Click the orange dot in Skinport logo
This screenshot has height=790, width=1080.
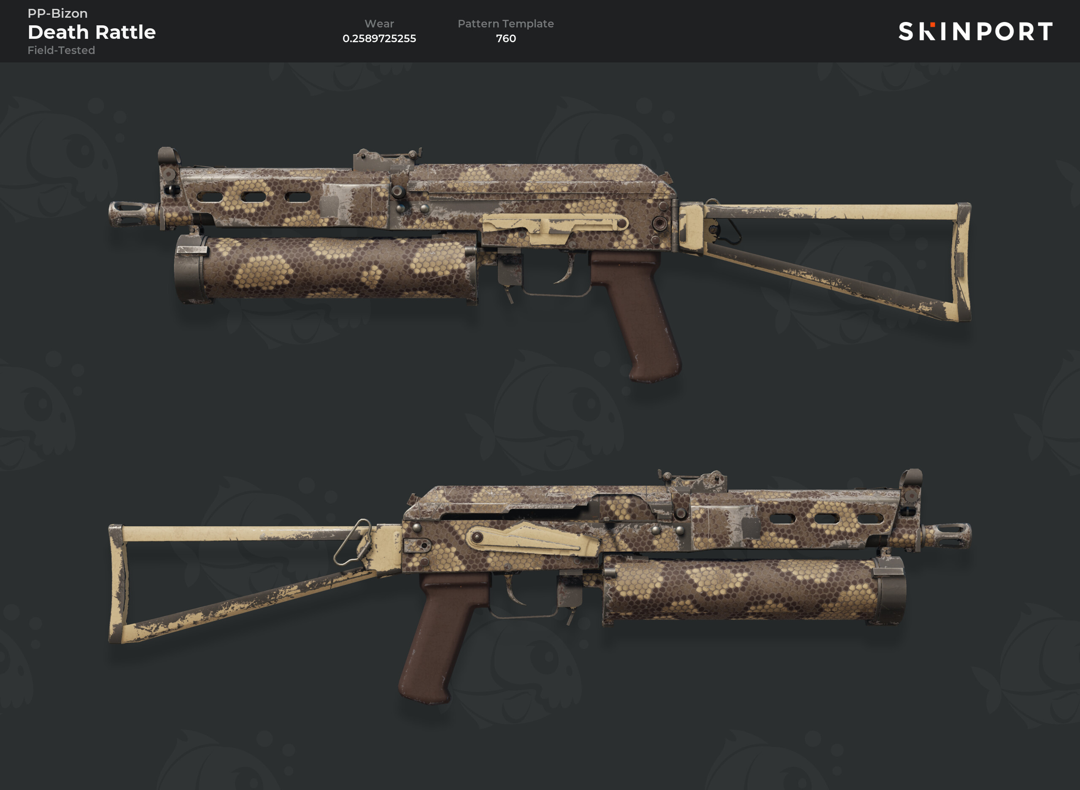pyautogui.click(x=932, y=24)
